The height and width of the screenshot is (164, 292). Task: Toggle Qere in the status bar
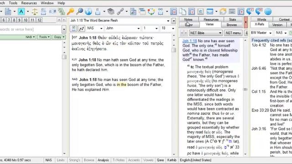pyautogui.click(x=160, y=160)
